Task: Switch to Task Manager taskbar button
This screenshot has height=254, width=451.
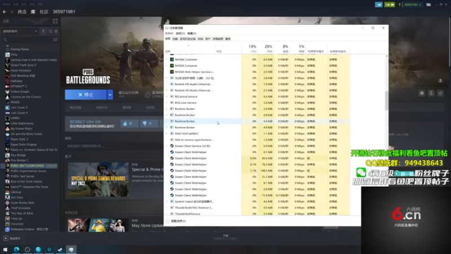Action: (x=71, y=249)
